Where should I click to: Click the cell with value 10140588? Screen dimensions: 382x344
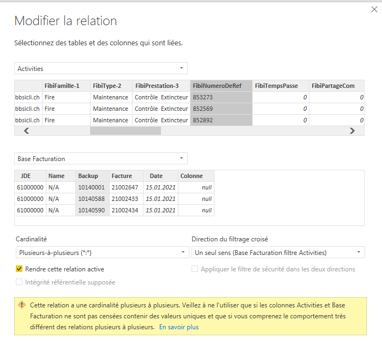click(92, 199)
